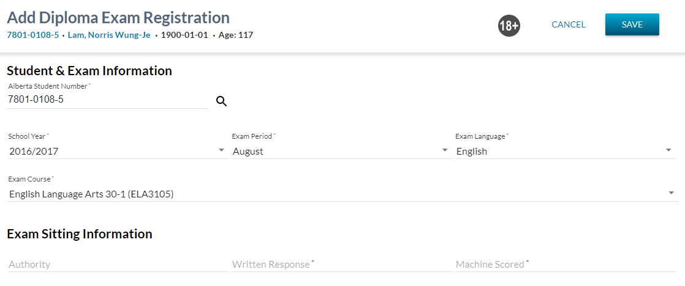
Task: Focus the Machine Scored field
Action: tap(565, 265)
